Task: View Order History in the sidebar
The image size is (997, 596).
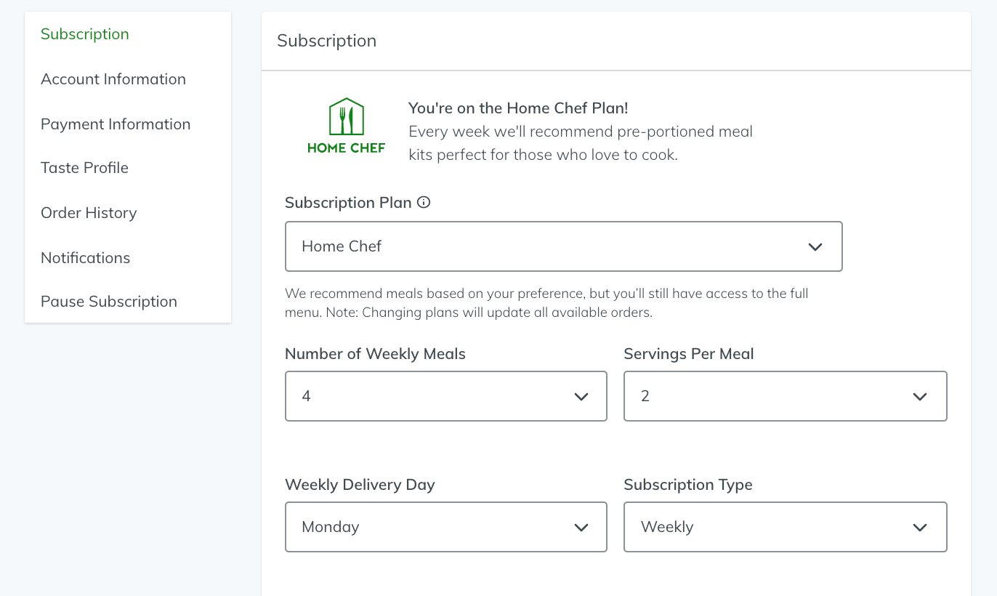Action: (89, 213)
